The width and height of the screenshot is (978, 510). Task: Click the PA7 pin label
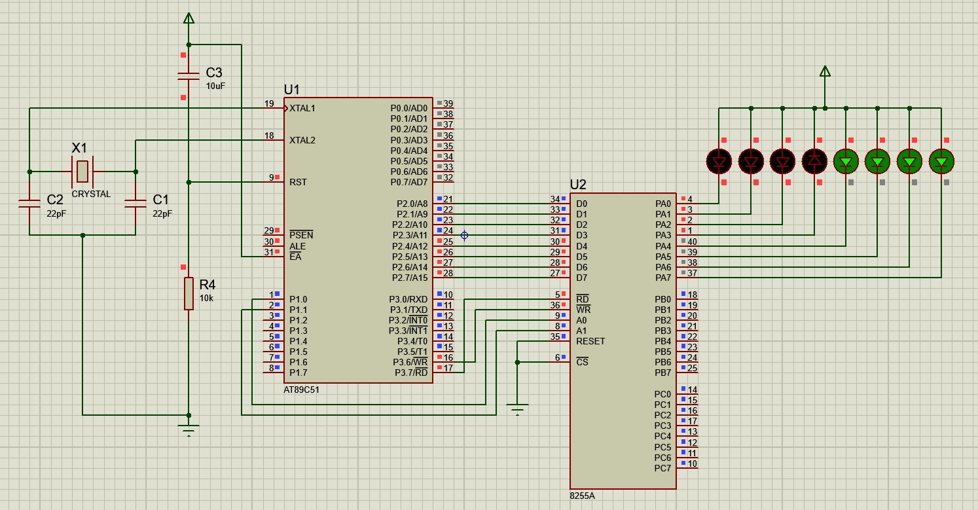pos(663,278)
